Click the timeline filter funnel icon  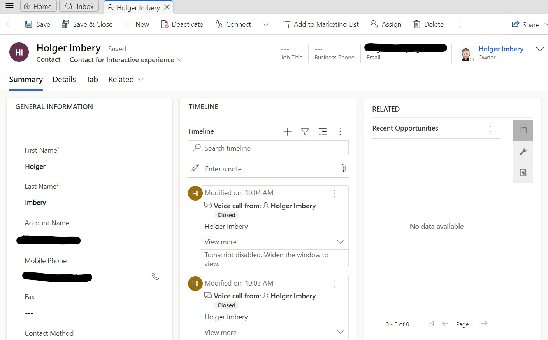pyautogui.click(x=305, y=132)
